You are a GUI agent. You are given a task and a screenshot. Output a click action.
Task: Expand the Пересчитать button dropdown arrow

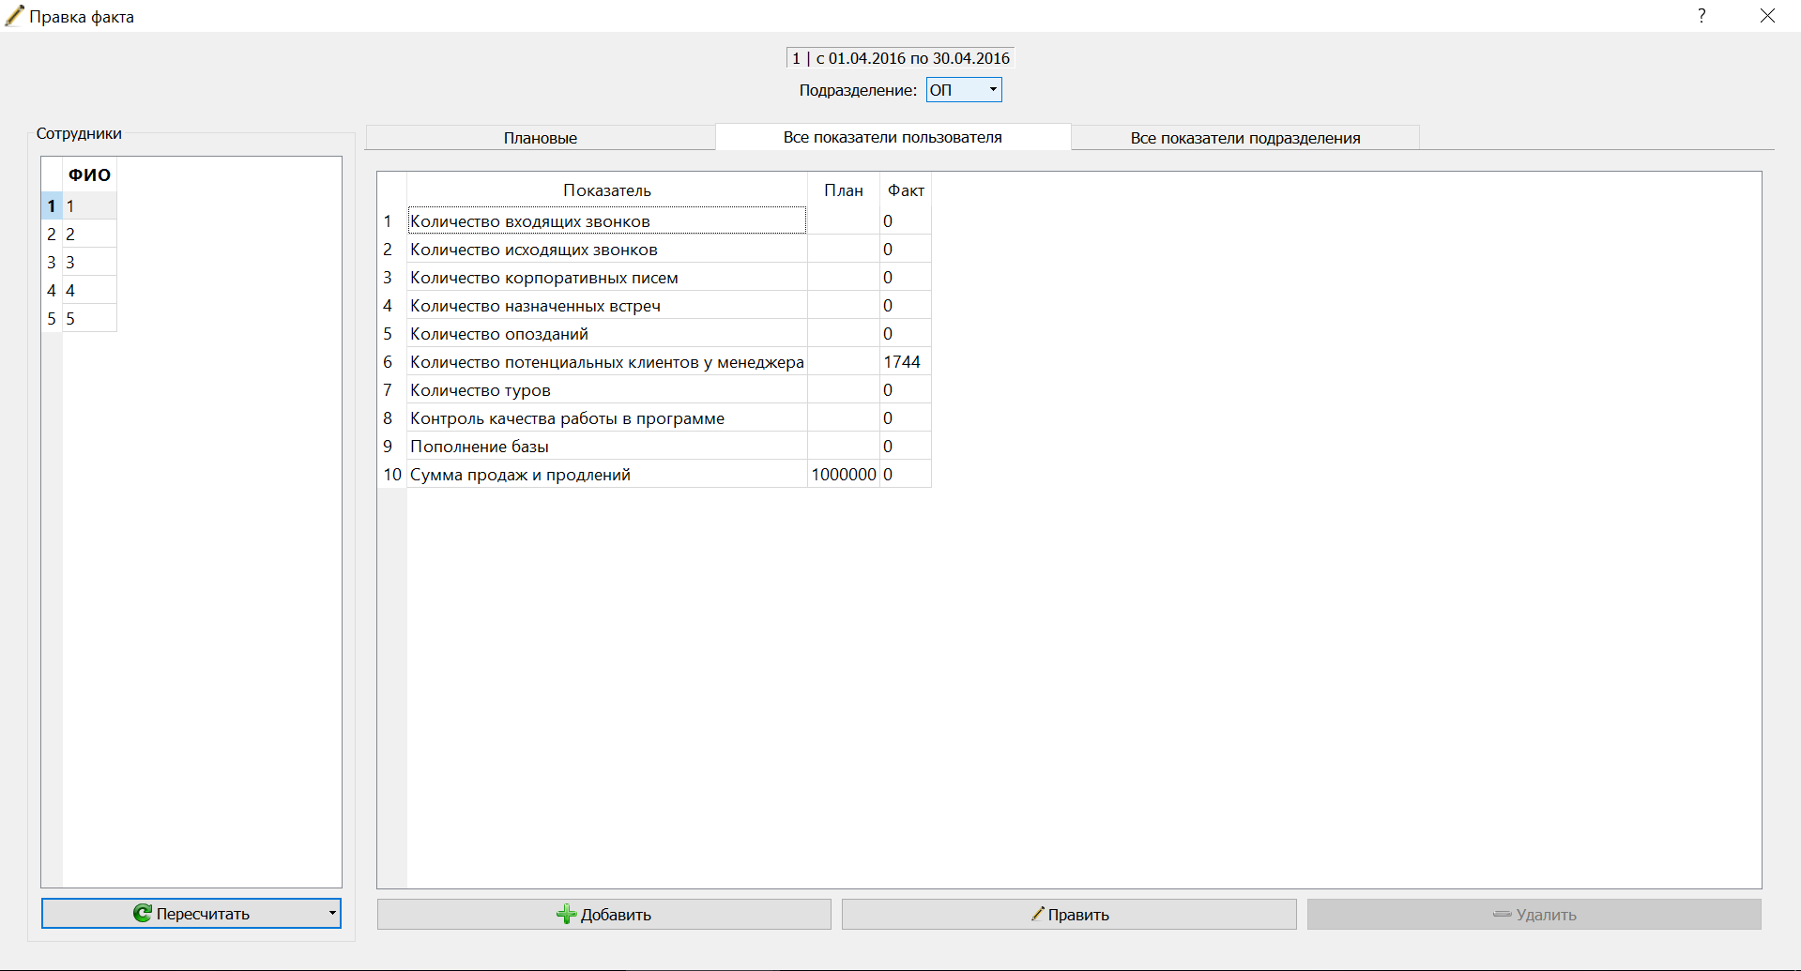(332, 914)
